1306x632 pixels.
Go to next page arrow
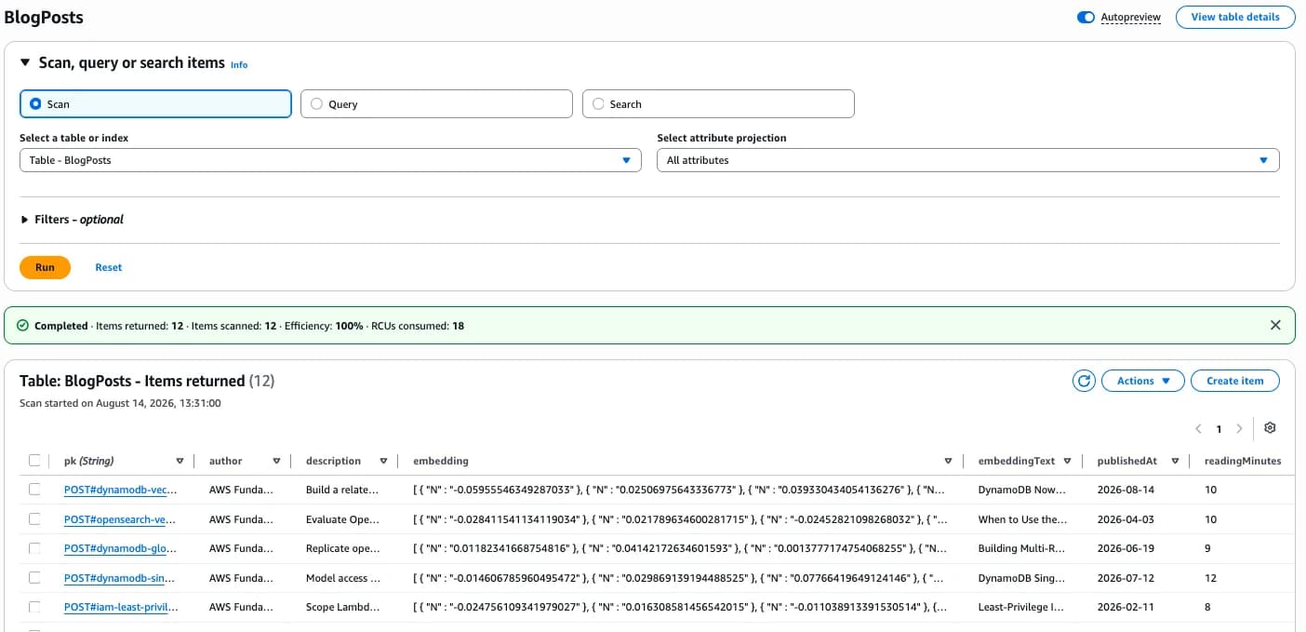tap(1239, 429)
